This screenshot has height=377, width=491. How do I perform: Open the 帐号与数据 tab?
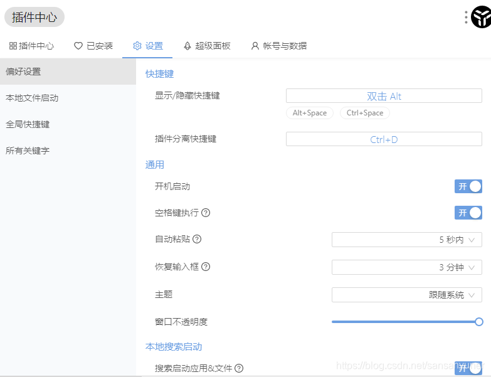[278, 46]
